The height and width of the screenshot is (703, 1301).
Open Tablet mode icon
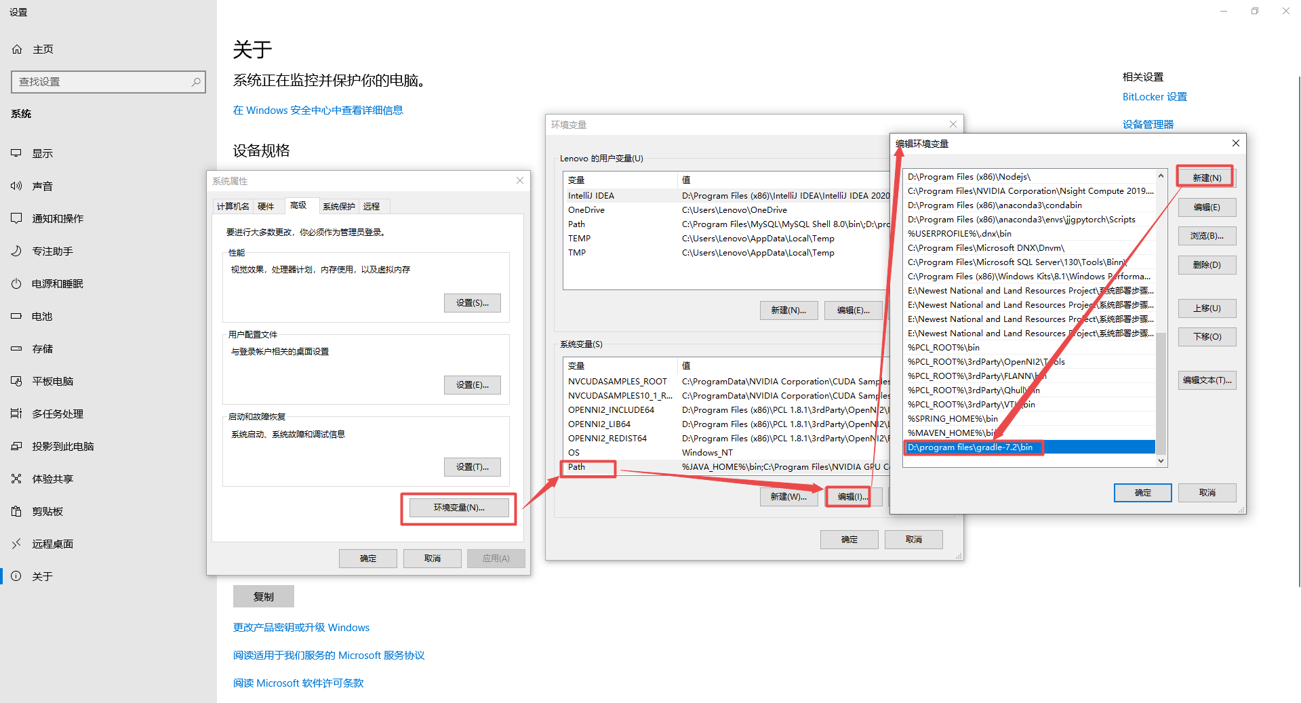click(16, 381)
